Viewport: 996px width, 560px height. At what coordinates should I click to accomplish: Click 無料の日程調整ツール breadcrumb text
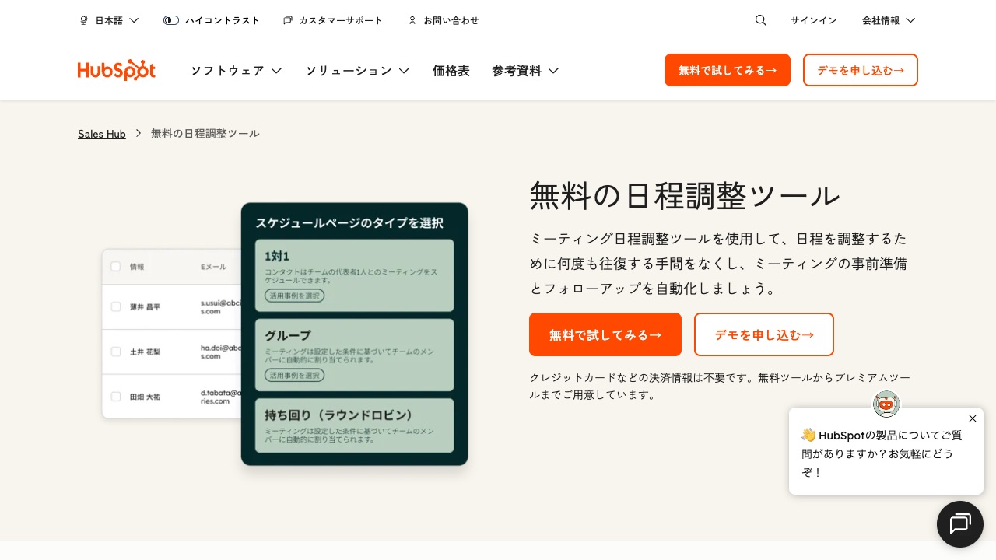tap(205, 134)
